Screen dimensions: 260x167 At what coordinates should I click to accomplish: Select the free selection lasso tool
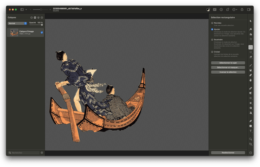251,52
